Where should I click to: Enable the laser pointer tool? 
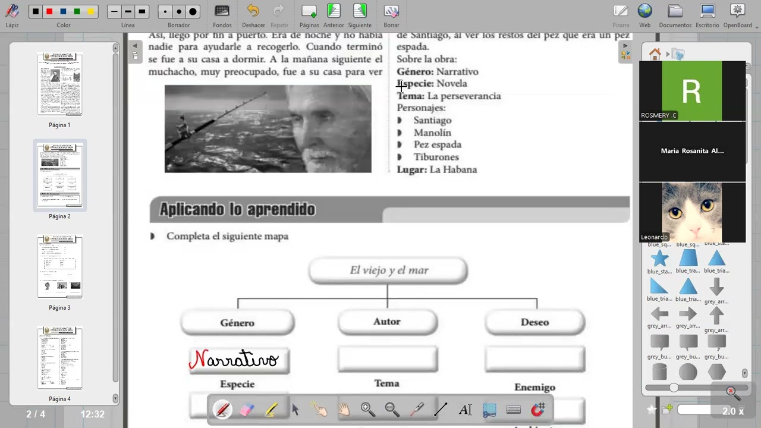point(417,410)
